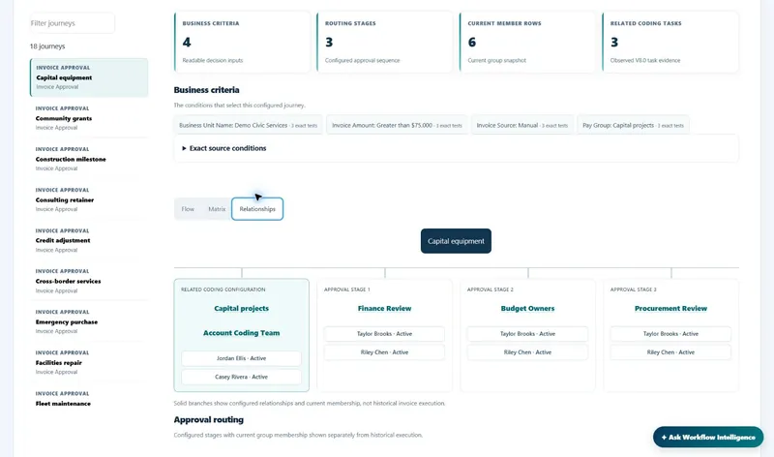Select the Consulting retainer journey
774x457 pixels.
(x=89, y=199)
